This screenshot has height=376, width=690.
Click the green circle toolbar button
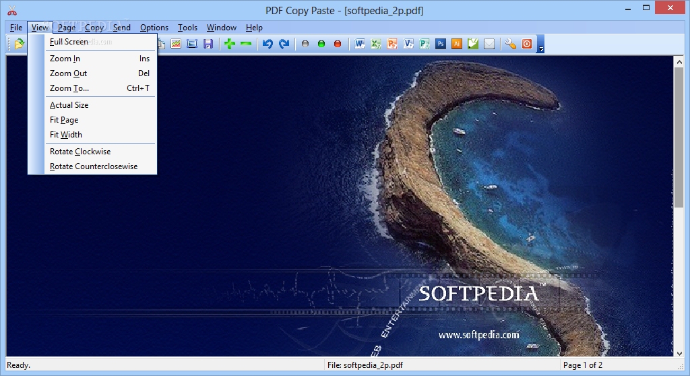click(321, 44)
